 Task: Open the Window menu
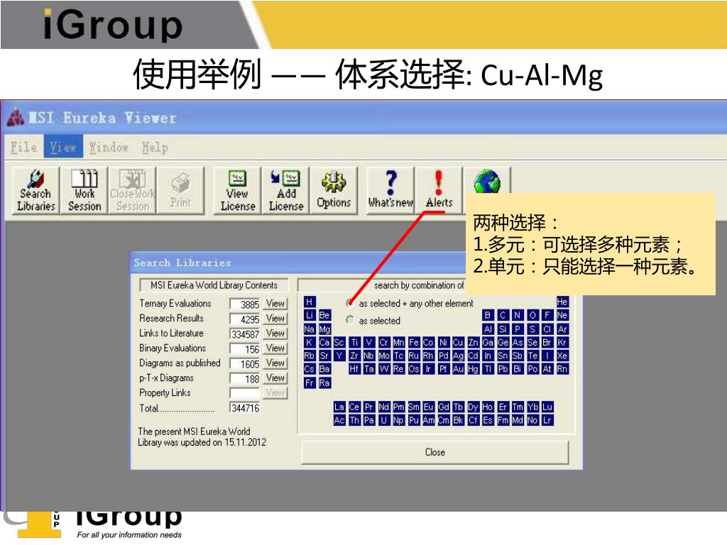(x=109, y=147)
